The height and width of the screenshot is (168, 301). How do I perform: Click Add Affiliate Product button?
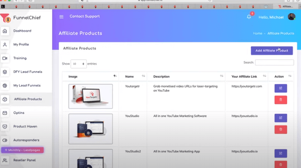[272, 51]
